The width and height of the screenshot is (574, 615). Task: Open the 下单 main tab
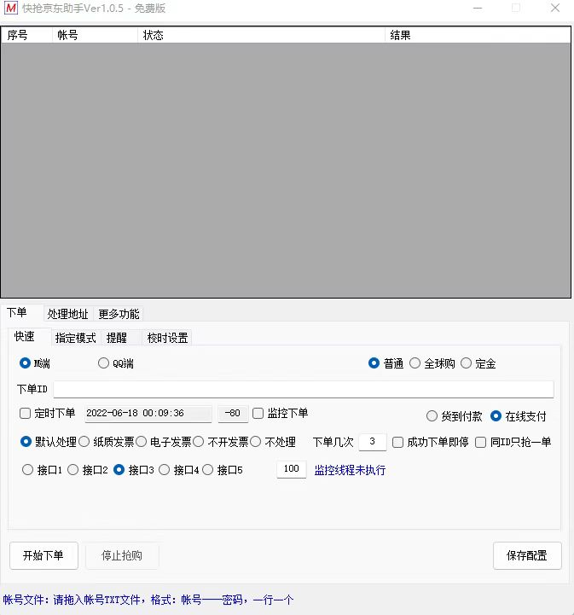pyautogui.click(x=22, y=312)
